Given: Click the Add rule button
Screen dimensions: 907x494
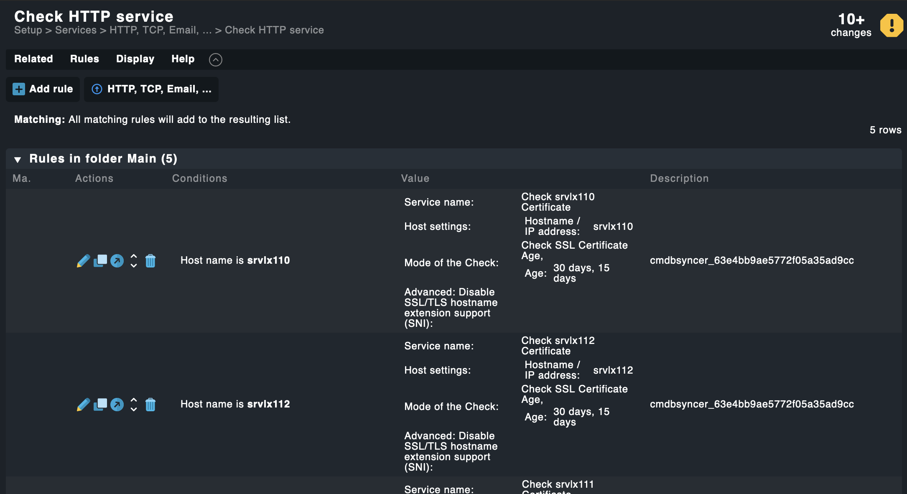Looking at the screenshot, I should [43, 89].
